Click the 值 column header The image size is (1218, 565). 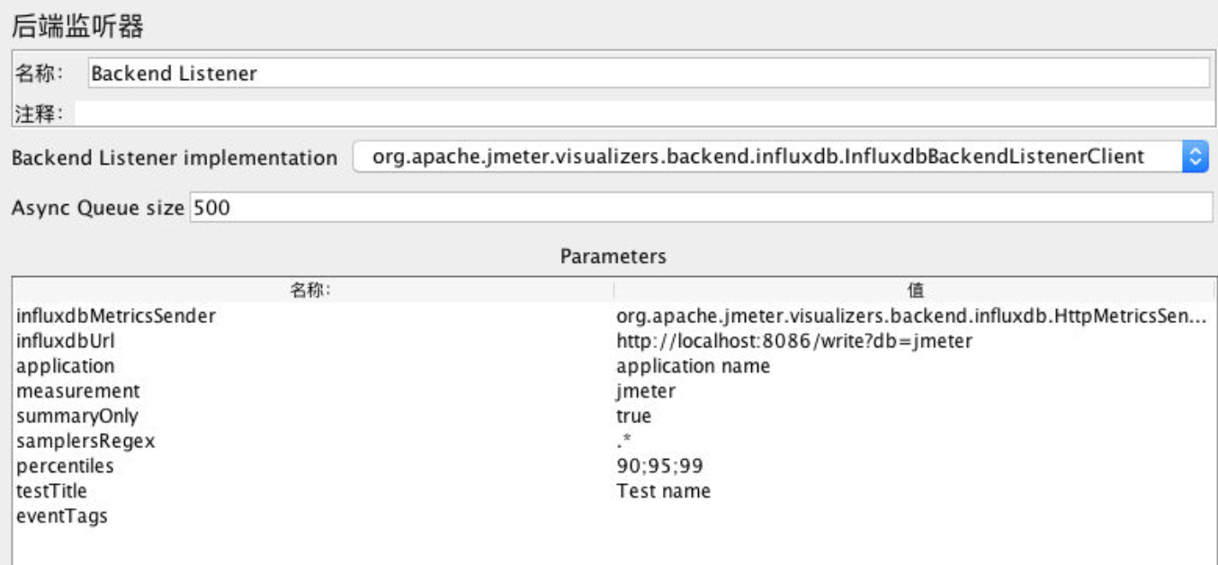(913, 290)
